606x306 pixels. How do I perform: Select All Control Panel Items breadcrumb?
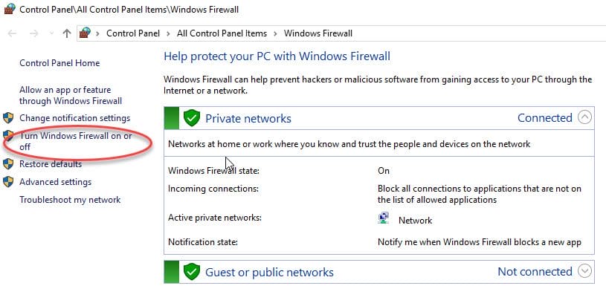[x=222, y=33]
